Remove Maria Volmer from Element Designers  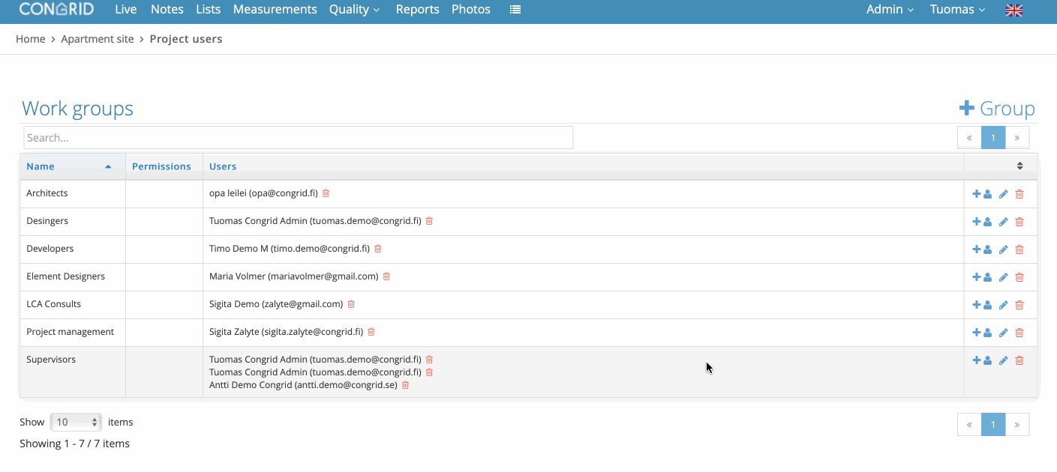click(x=386, y=276)
